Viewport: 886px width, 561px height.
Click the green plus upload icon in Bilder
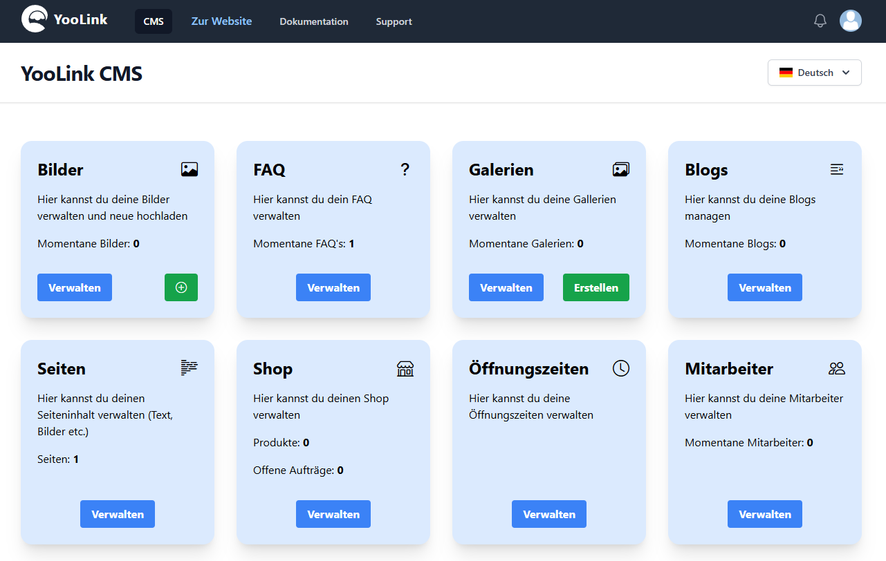click(x=181, y=287)
